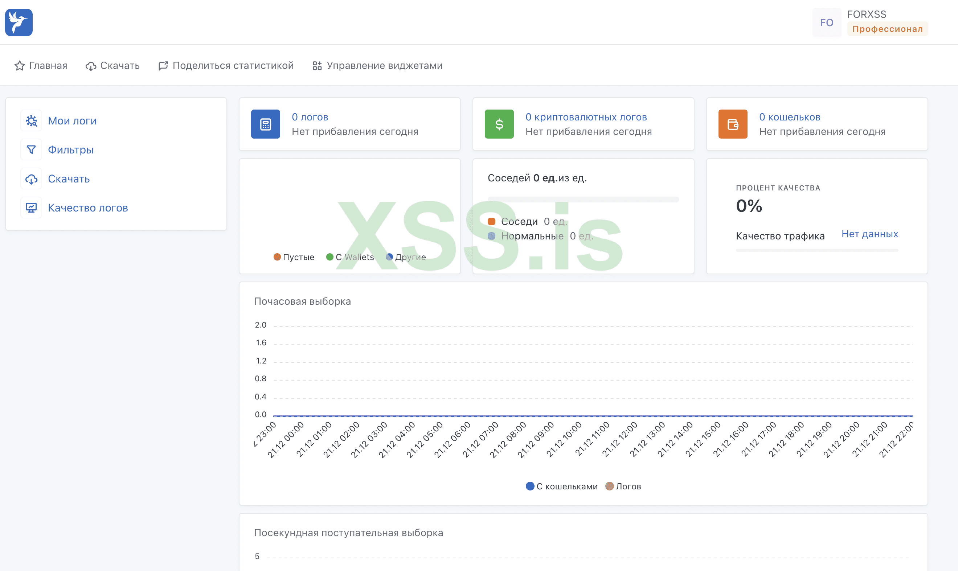Image resolution: width=958 pixels, height=571 pixels.
Task: Click the sidebar cloud download icon
Action: [31, 179]
